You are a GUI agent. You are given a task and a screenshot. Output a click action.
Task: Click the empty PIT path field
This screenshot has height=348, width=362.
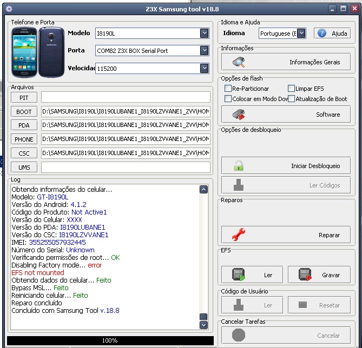click(x=126, y=97)
